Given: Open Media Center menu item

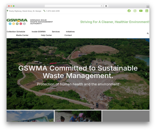Looking at the screenshot, I should [x=22, y=35].
